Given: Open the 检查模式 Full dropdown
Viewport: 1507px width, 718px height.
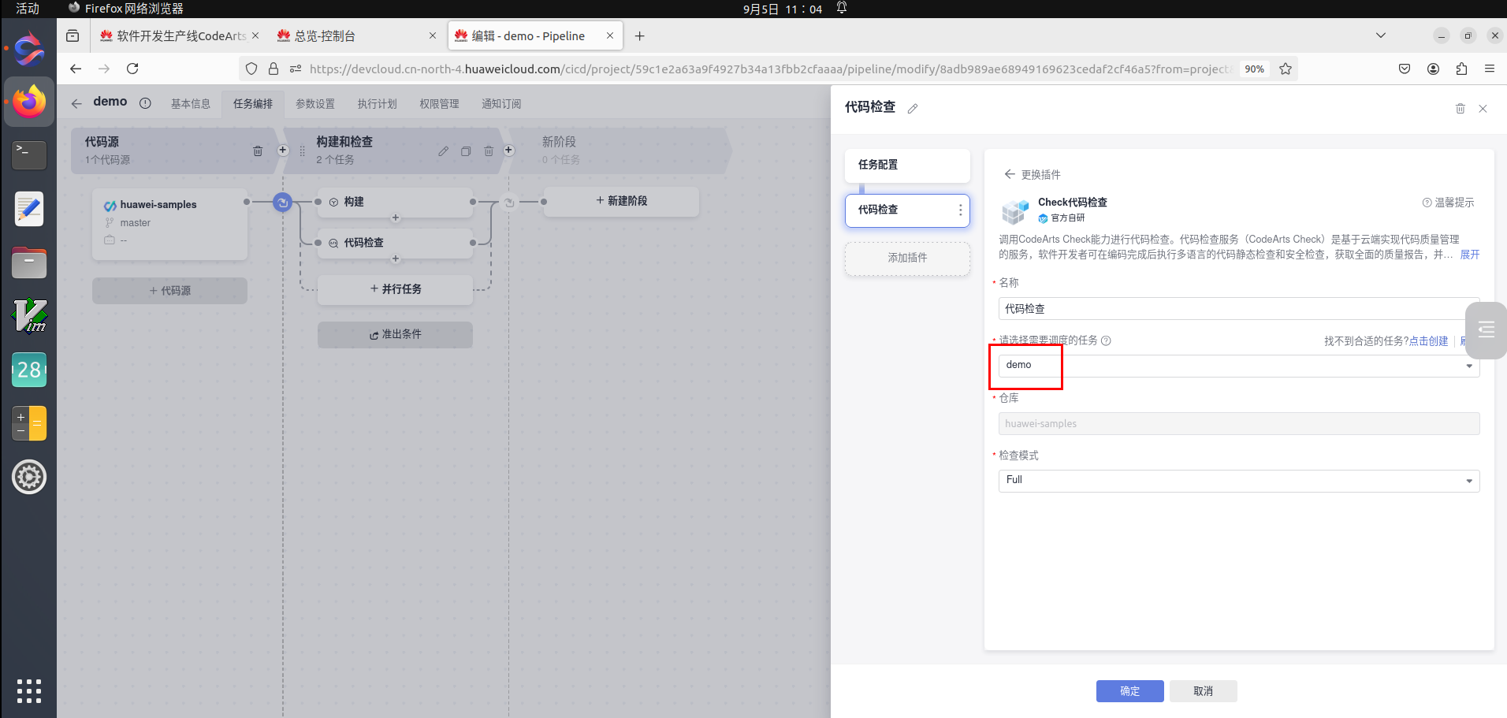Looking at the screenshot, I should 1239,481.
